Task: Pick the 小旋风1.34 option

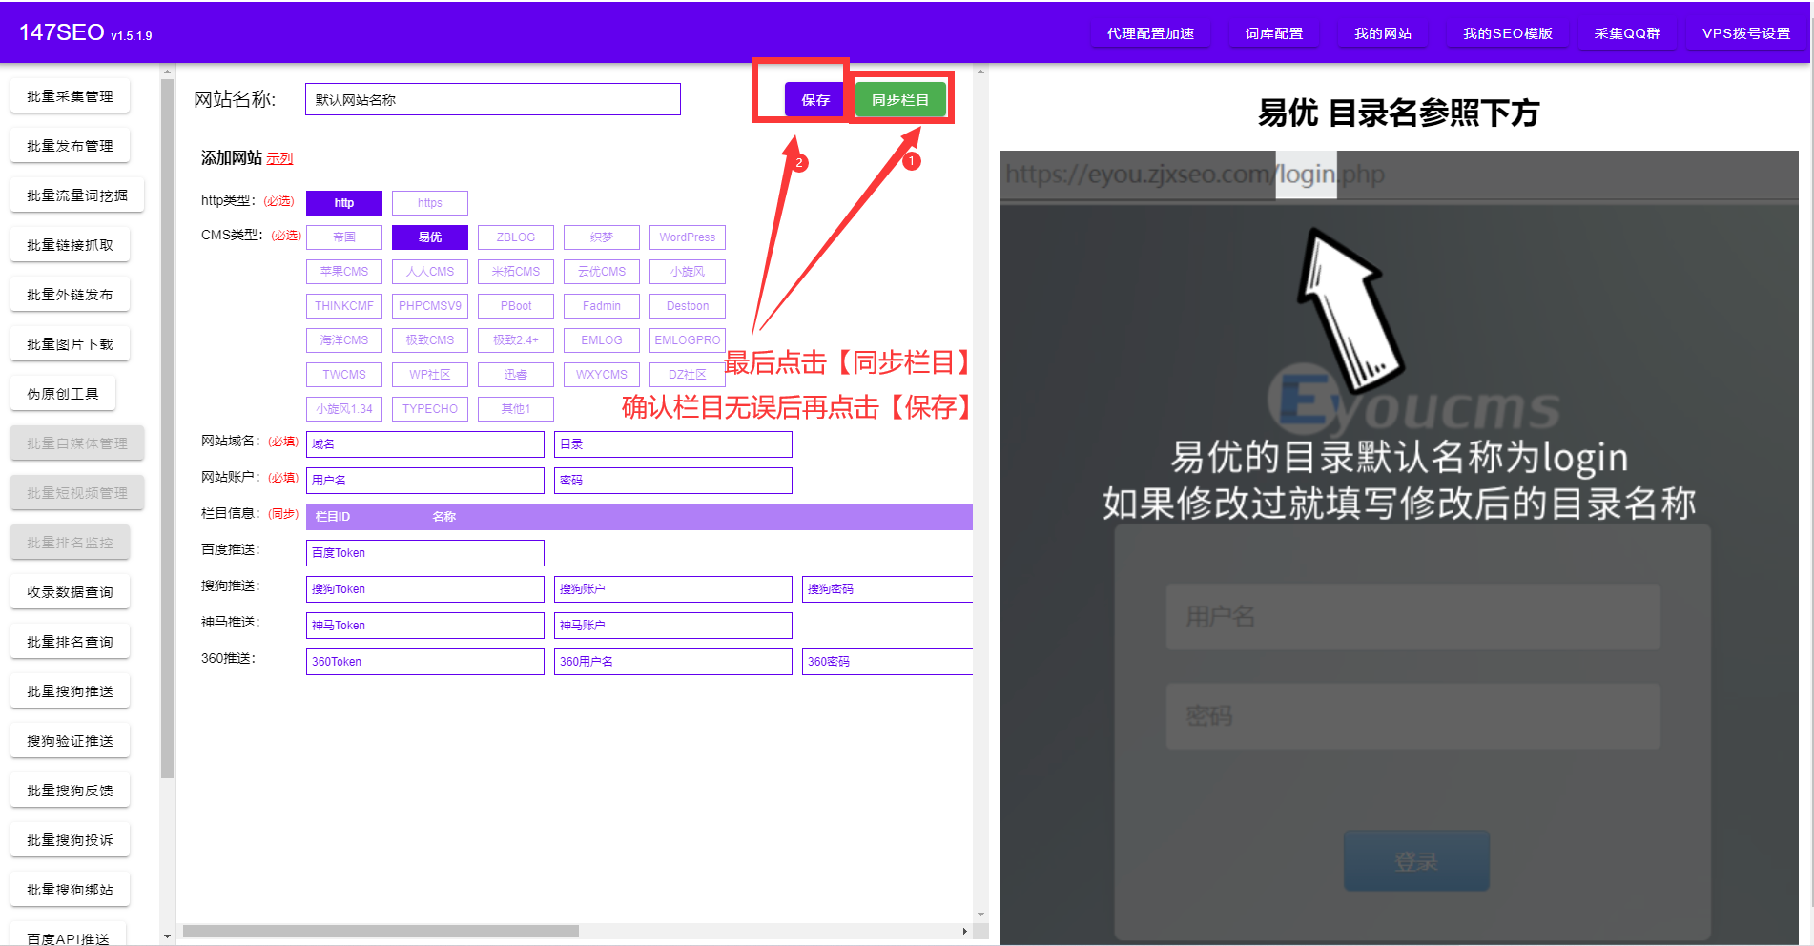Action: tap(344, 409)
